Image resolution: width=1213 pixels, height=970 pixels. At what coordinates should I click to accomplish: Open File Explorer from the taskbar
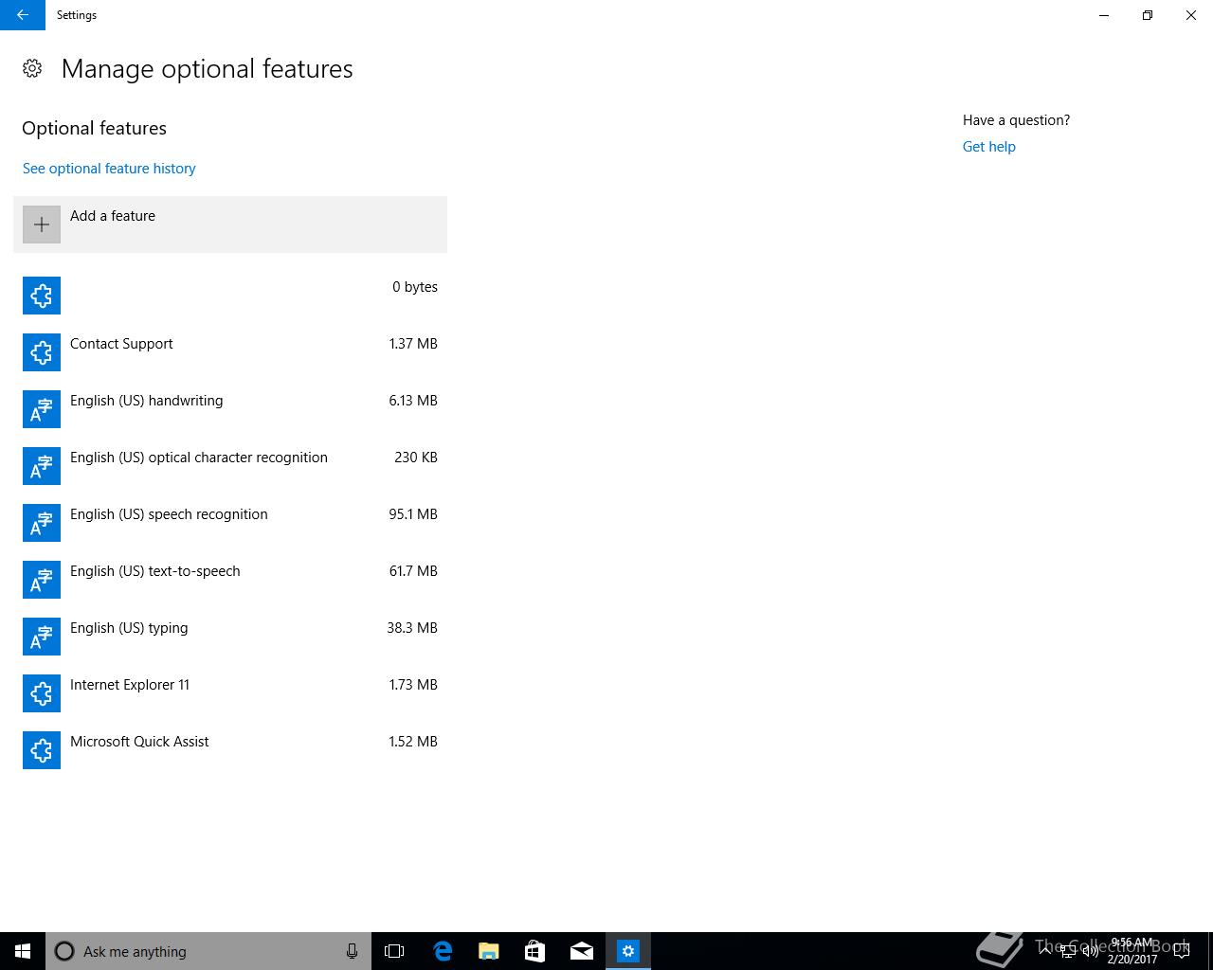pyautogui.click(x=489, y=951)
